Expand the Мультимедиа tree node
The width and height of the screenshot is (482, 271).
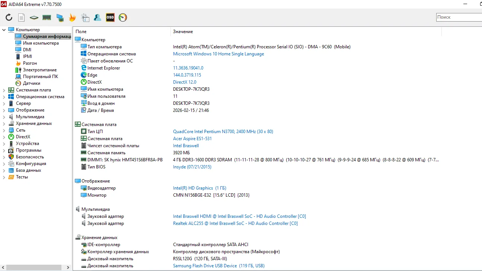[4, 117]
